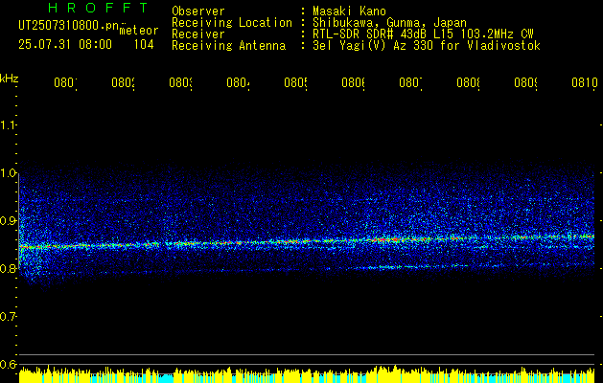Click the Observer label

(x=198, y=11)
